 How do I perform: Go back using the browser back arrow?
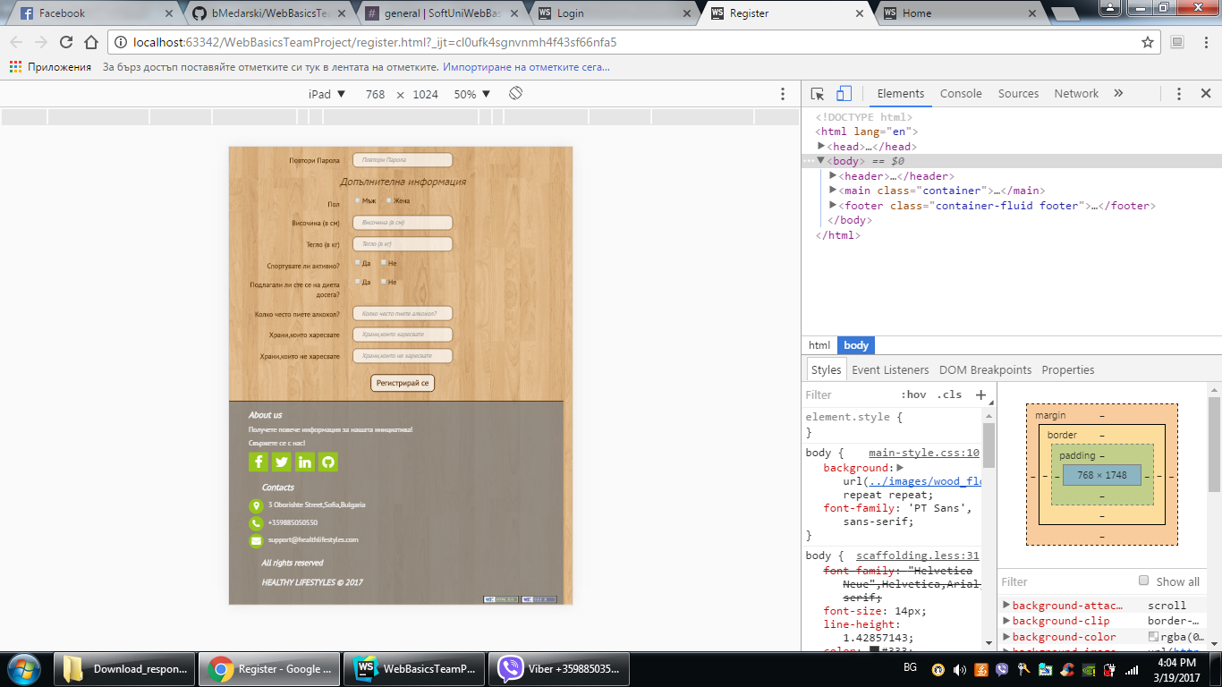[16, 42]
